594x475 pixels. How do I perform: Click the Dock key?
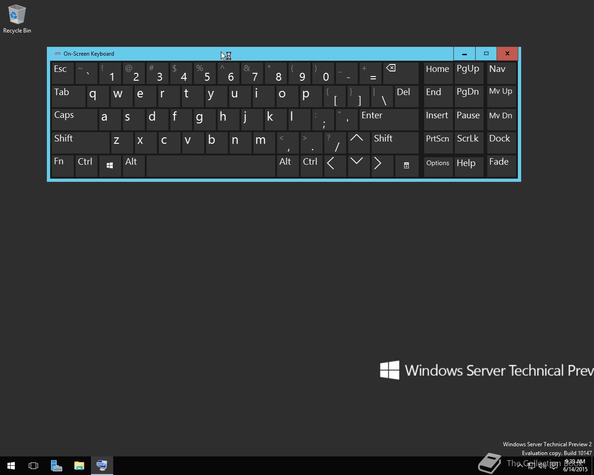tap(501, 143)
